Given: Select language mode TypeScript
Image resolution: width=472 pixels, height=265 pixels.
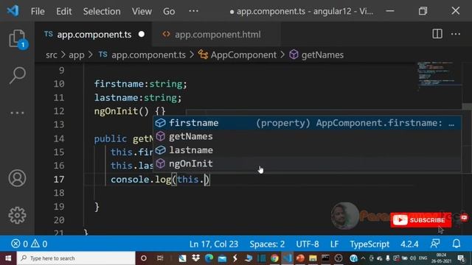Looking at the screenshot, I should tap(369, 244).
